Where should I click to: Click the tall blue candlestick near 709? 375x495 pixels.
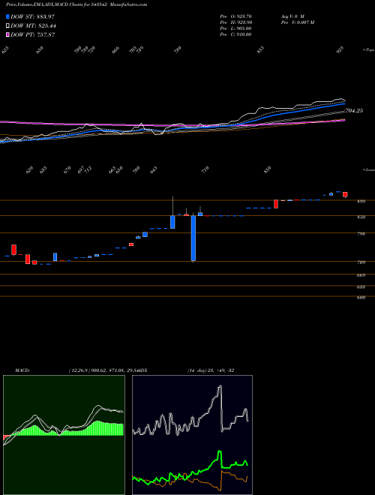tap(193, 238)
